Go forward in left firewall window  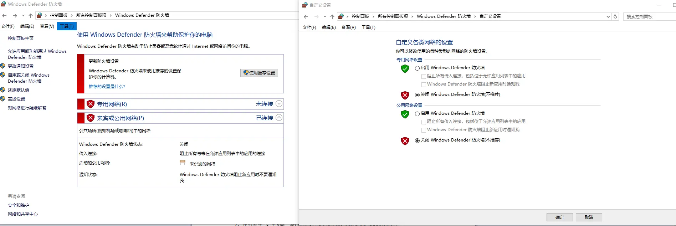point(15,15)
